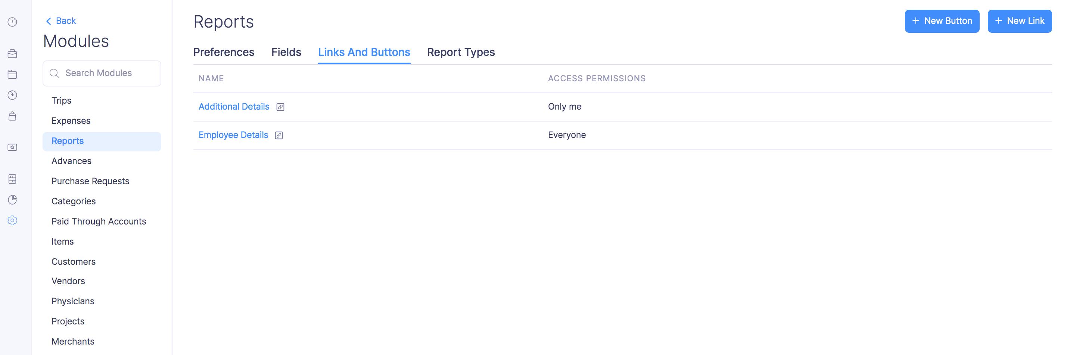
Task: Focus the Search Modules input field
Action: 108,73
